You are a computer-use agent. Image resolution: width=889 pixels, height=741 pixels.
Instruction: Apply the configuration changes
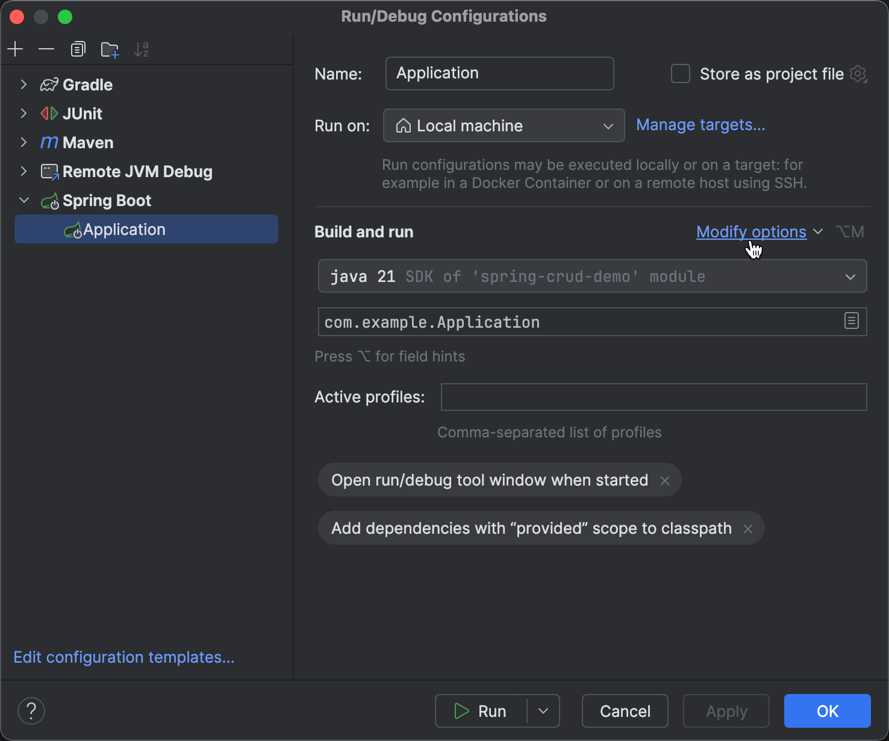click(726, 711)
